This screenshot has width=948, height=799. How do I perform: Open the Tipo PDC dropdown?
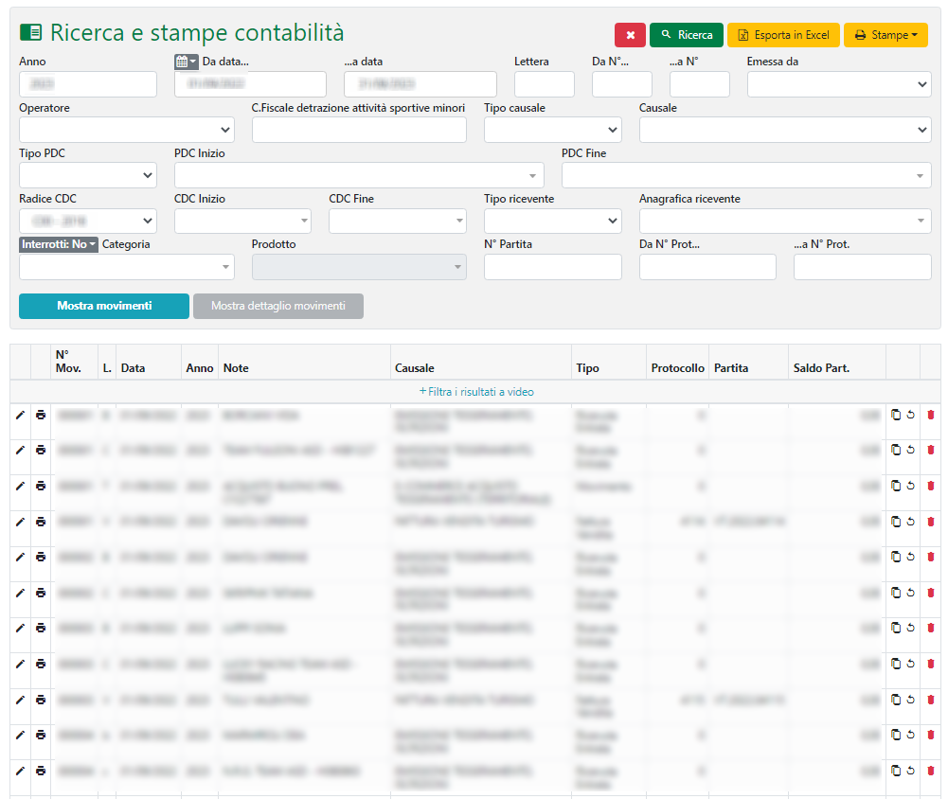(x=87, y=175)
